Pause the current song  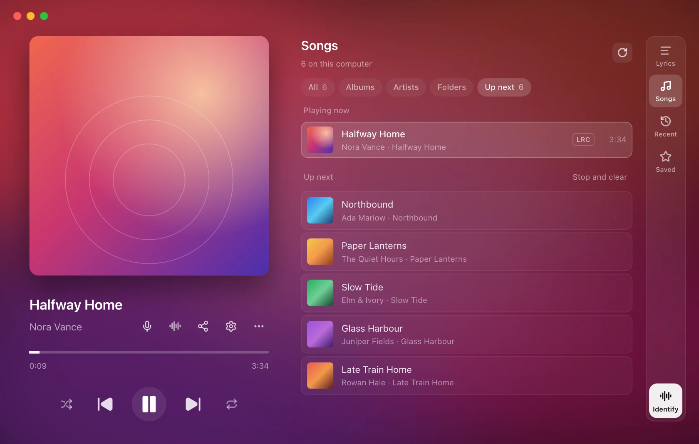(149, 404)
